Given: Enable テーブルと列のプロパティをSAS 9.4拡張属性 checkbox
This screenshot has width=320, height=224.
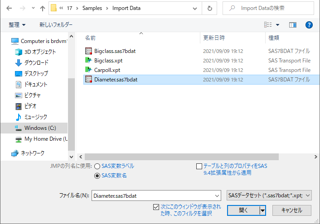Looking at the screenshot, I should click(x=199, y=167).
